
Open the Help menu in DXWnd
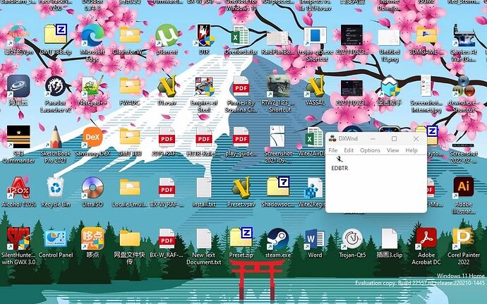[x=411, y=150]
